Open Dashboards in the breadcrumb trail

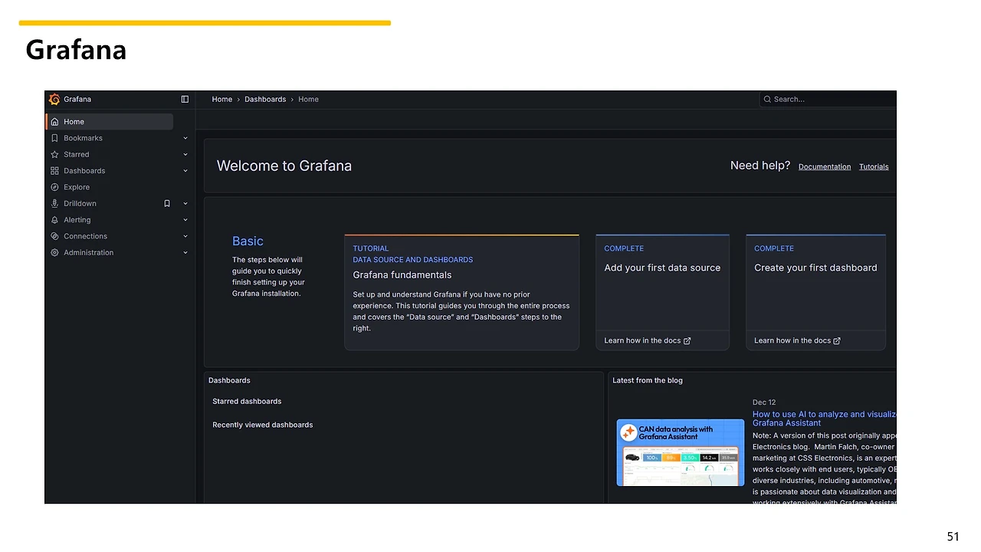tap(265, 99)
